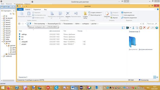
Task: Click Invert selection (Обратить выделение)
Action: pos(129,18)
